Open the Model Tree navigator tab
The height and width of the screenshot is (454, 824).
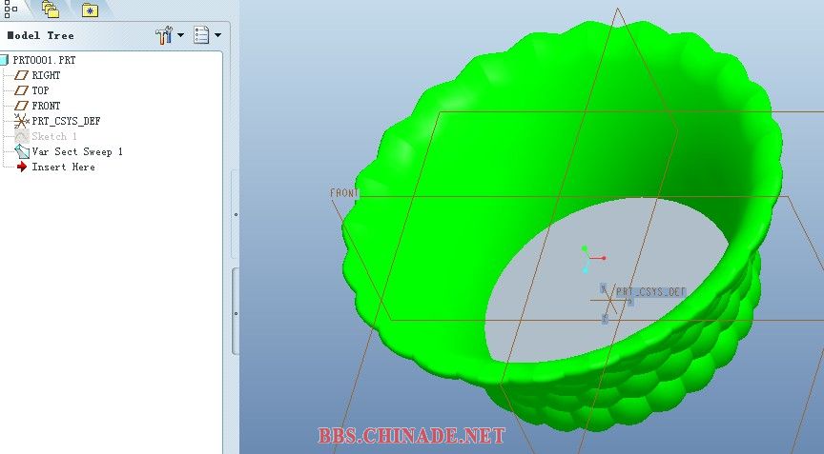tap(11, 8)
